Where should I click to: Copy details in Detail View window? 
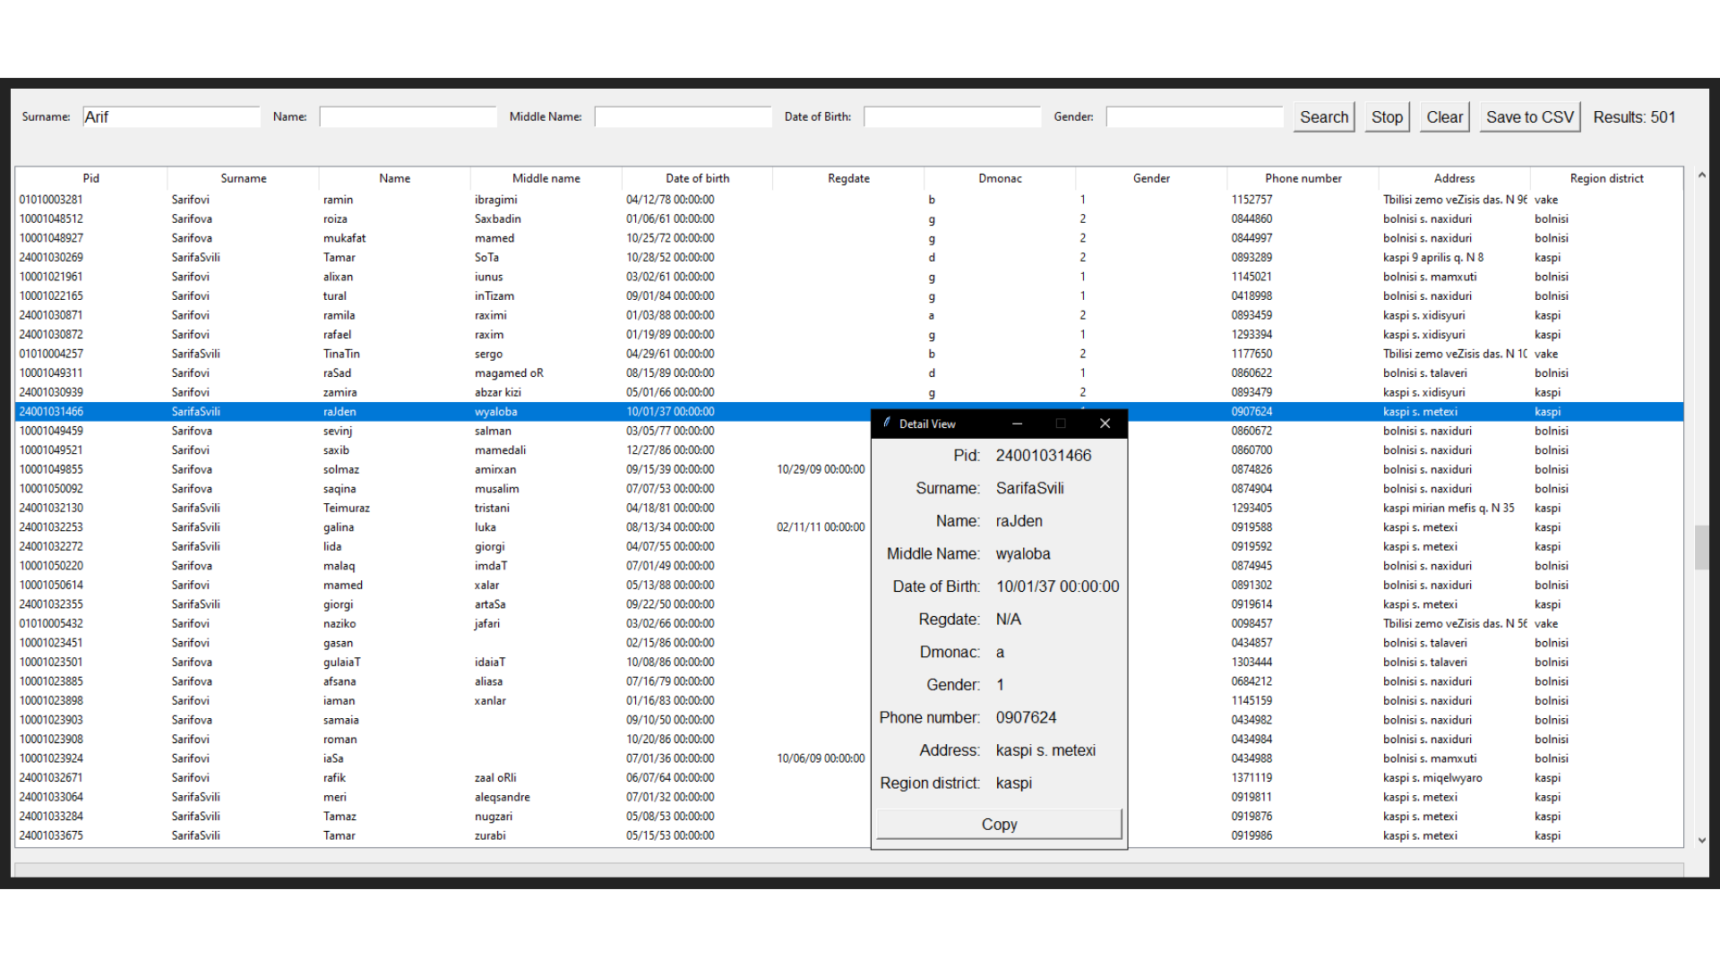point(999,824)
